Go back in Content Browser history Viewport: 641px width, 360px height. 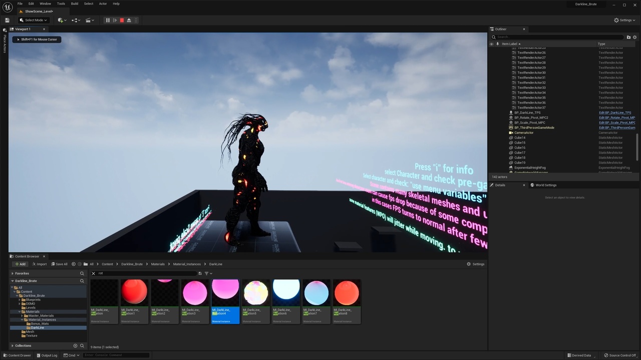[x=74, y=264]
